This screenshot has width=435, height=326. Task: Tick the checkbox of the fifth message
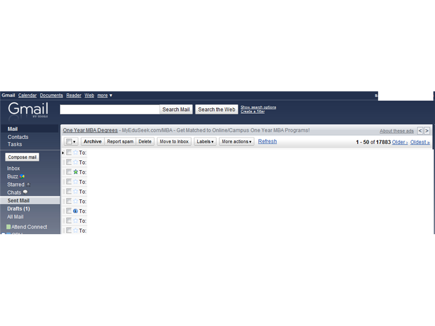69,191
